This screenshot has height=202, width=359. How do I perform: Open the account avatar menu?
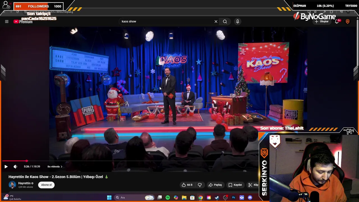tap(348, 21)
